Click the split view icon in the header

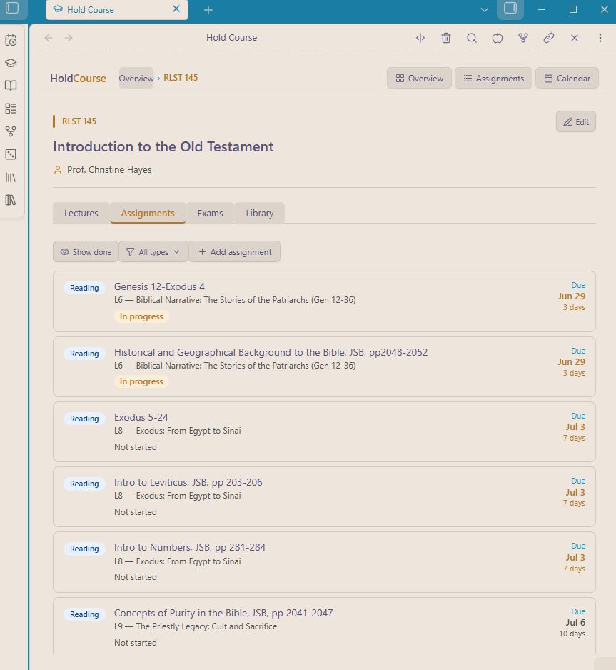click(x=420, y=38)
